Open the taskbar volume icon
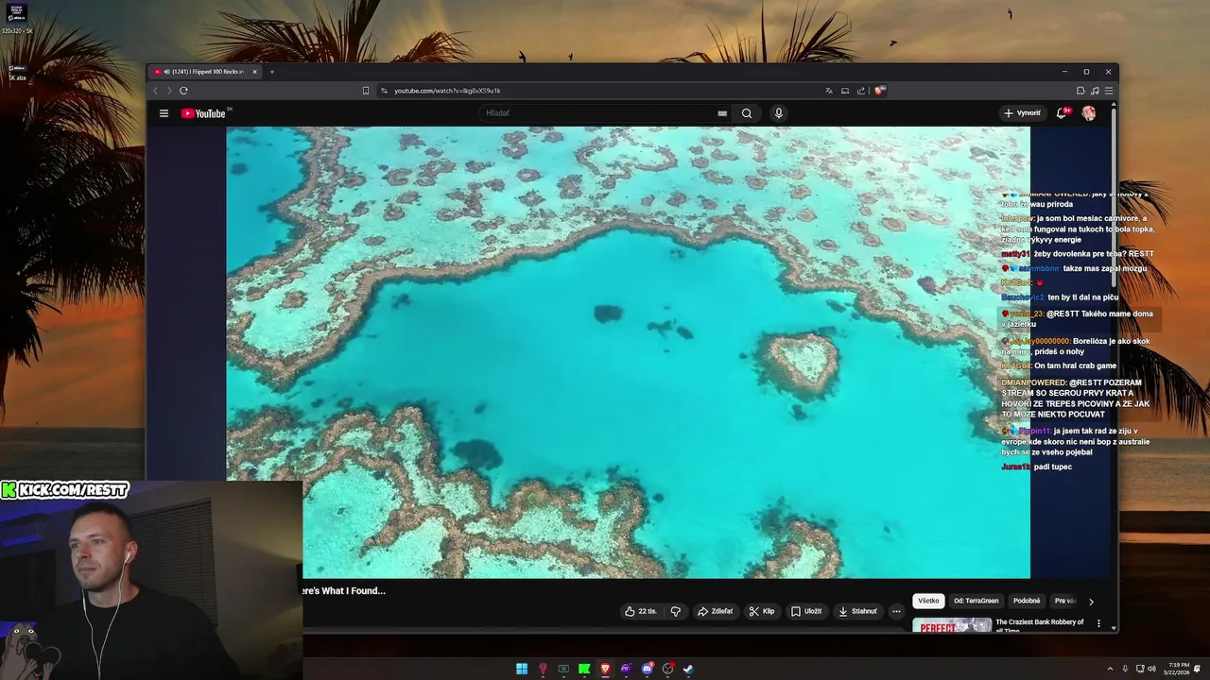The image size is (1210, 680). click(x=1151, y=669)
